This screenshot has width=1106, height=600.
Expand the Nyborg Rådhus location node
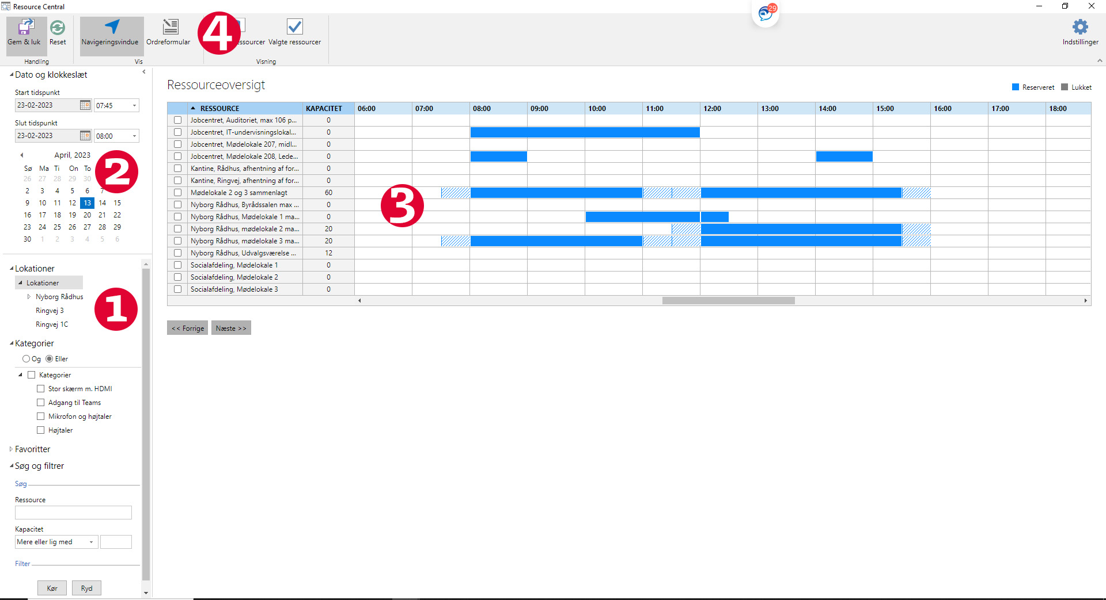(x=29, y=297)
